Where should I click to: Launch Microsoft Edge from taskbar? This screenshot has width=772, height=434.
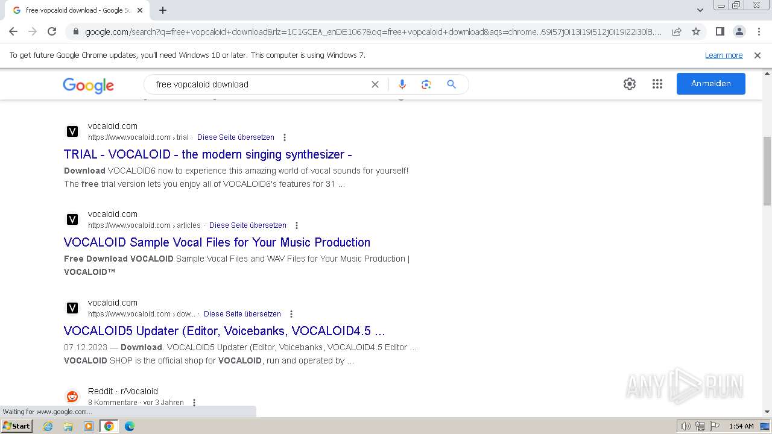coord(130,426)
